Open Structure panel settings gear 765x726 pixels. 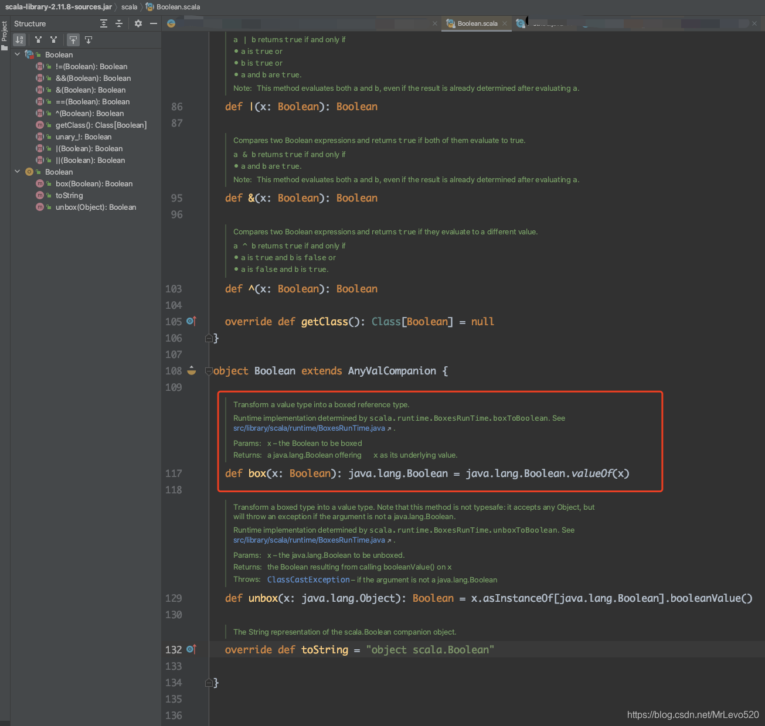(x=138, y=23)
